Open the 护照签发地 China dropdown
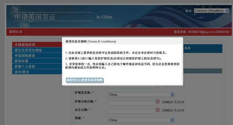This screenshot has width=233, height=125. click(141, 95)
